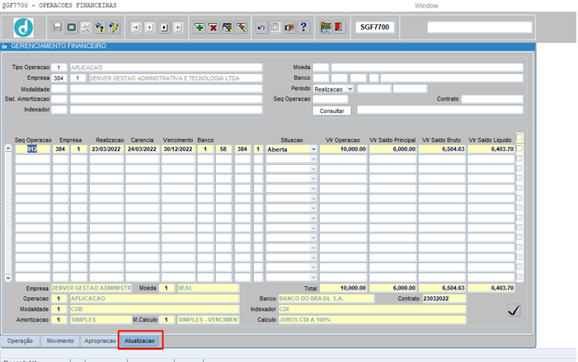Click the printer icon in toolbar
The image size is (578, 362).
point(86,27)
